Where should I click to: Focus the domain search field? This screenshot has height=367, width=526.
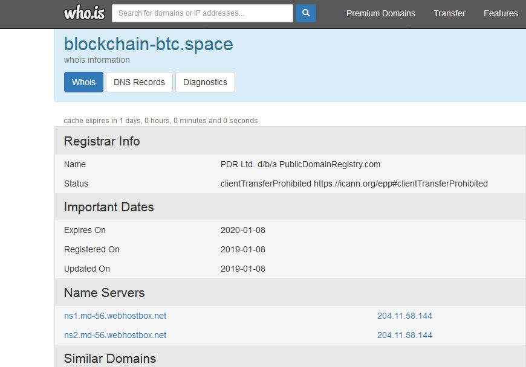pos(203,13)
